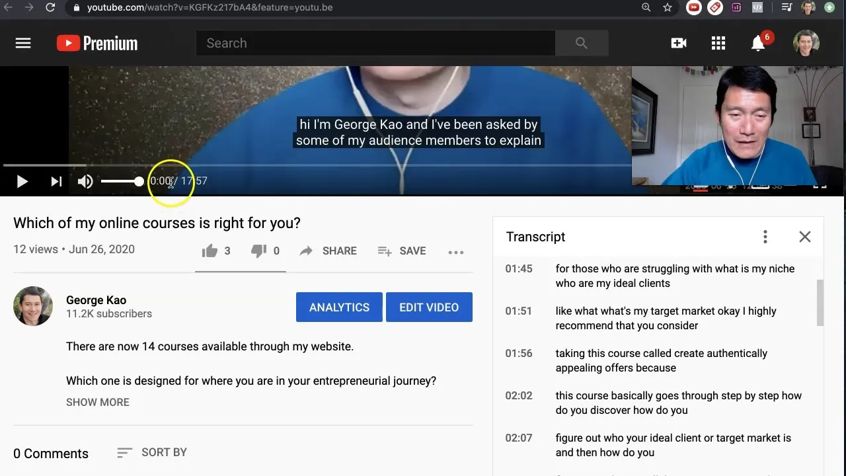The width and height of the screenshot is (846, 476).
Task: Open the hamburger navigation menu
Action: pos(22,42)
